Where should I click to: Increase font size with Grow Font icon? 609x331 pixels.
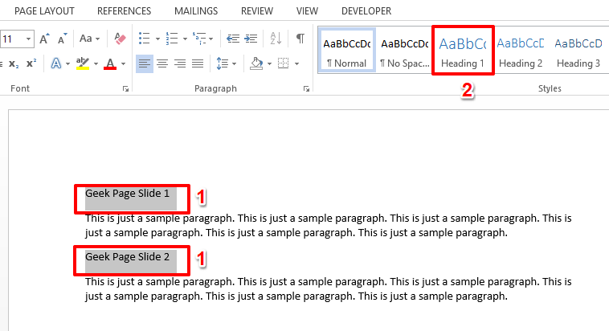(x=44, y=39)
